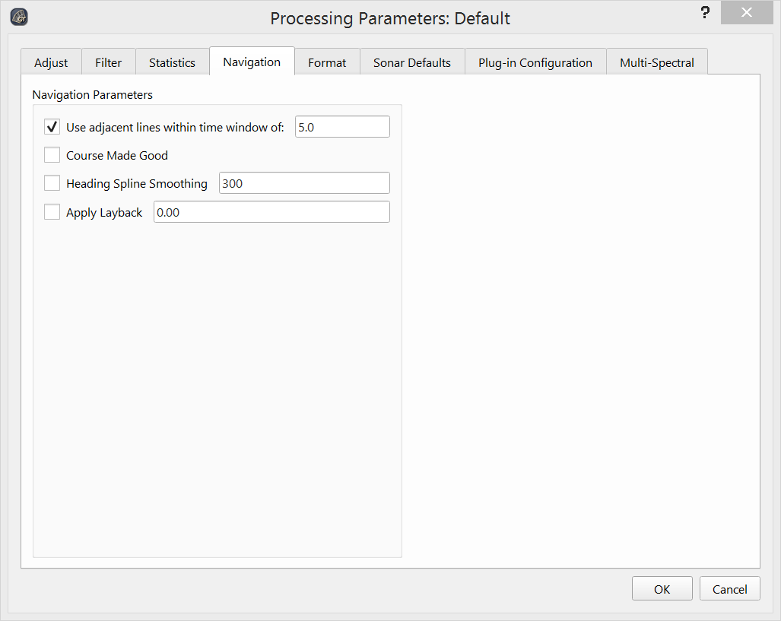The width and height of the screenshot is (781, 621).
Task: Click the Apply Layback value field 0.00
Action: tap(271, 211)
